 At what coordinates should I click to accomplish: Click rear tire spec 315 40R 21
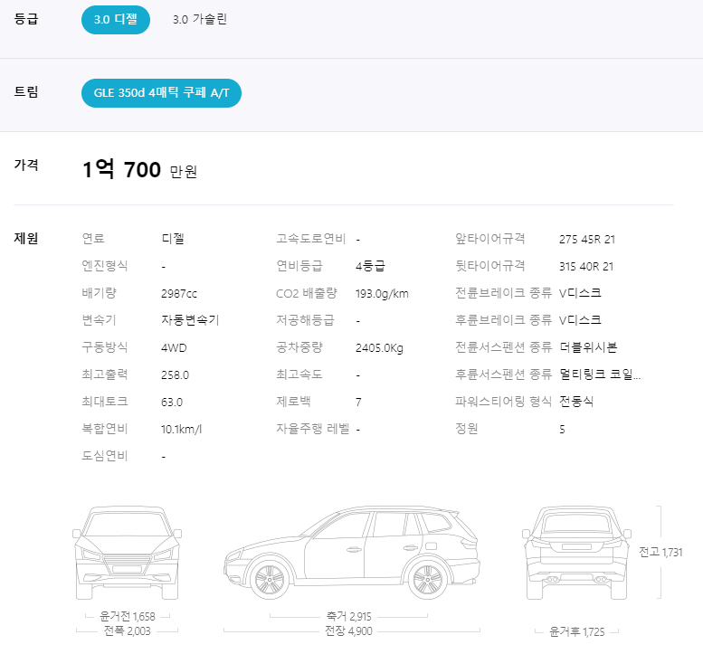[586, 266]
